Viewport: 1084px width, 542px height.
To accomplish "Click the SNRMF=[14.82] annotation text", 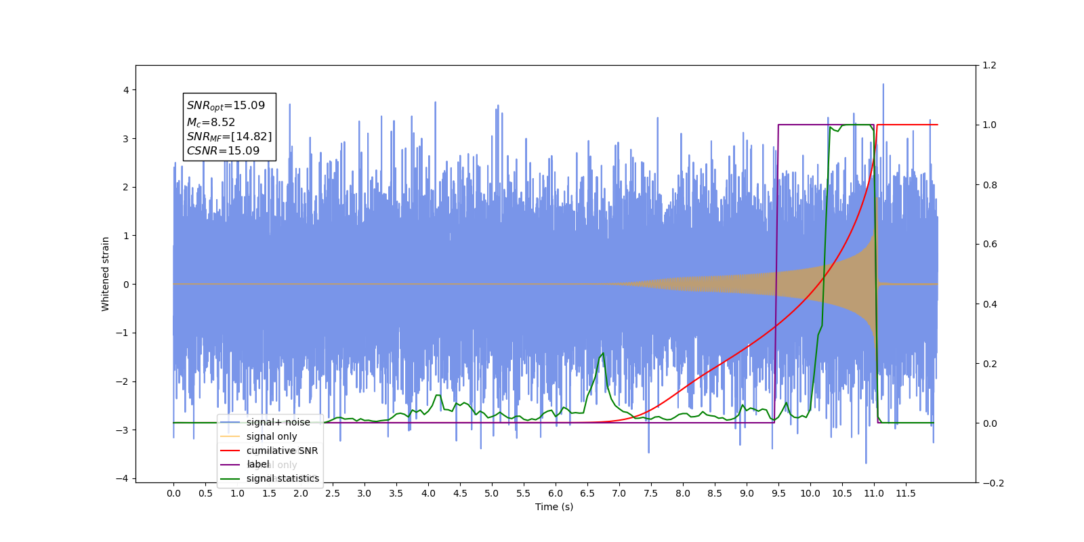I will click(229, 137).
